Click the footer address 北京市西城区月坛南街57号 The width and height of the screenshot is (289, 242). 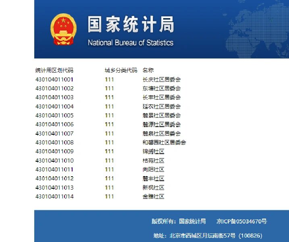[202, 236]
